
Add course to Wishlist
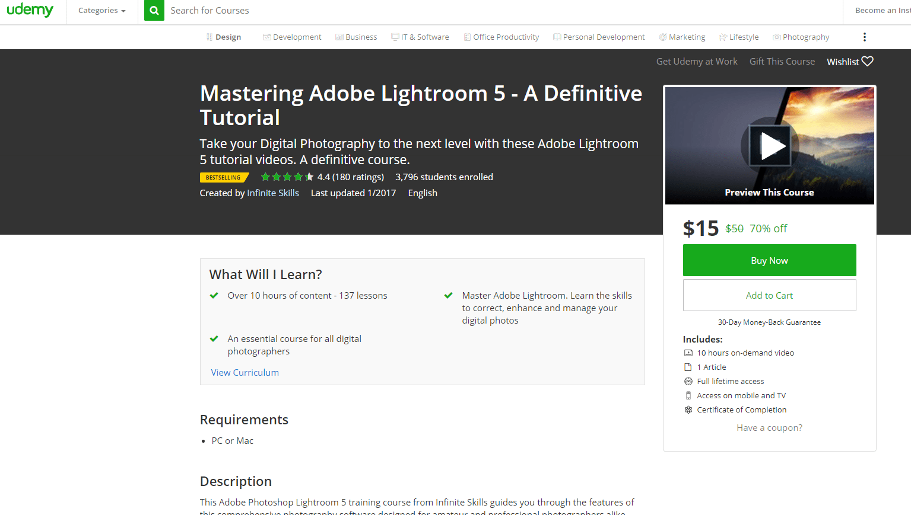pyautogui.click(x=850, y=62)
